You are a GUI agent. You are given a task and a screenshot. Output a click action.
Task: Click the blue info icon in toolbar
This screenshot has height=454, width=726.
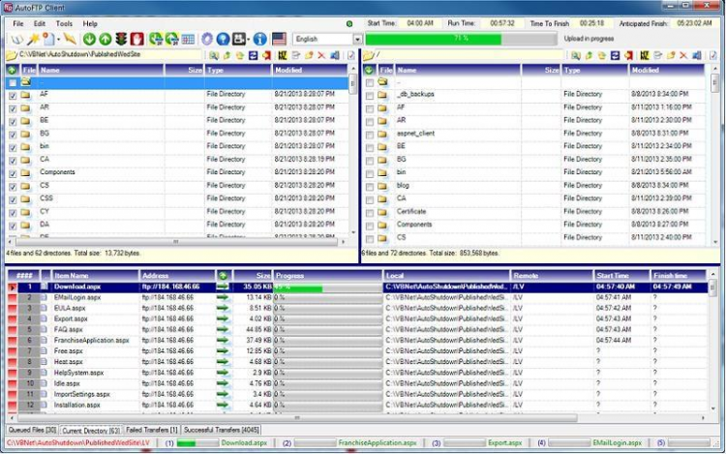tap(259, 39)
